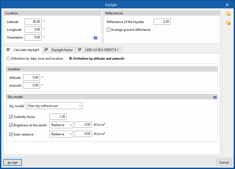
Task: Open help icon in Location panel
Action: point(95,38)
